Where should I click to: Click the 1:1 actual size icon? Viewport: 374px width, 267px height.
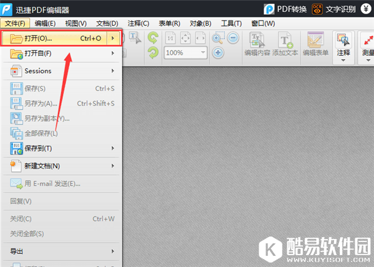click(170, 38)
